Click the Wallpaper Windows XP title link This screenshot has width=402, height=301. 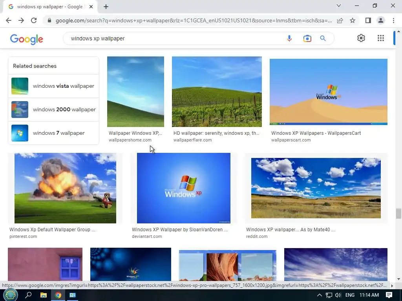pos(135,133)
